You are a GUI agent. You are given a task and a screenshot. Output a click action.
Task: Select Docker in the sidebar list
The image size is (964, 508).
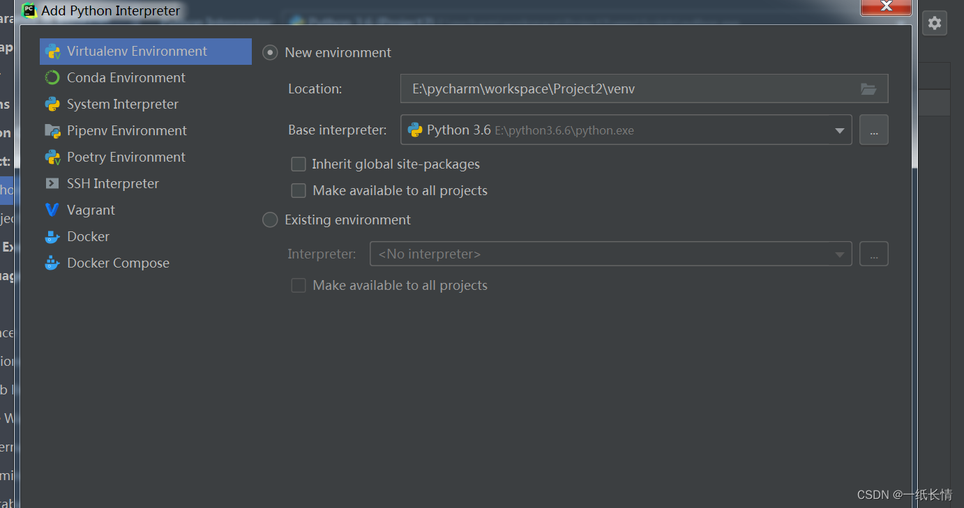(x=146, y=237)
